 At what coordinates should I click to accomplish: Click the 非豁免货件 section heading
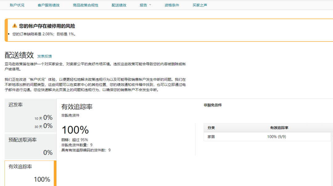click(x=213, y=105)
